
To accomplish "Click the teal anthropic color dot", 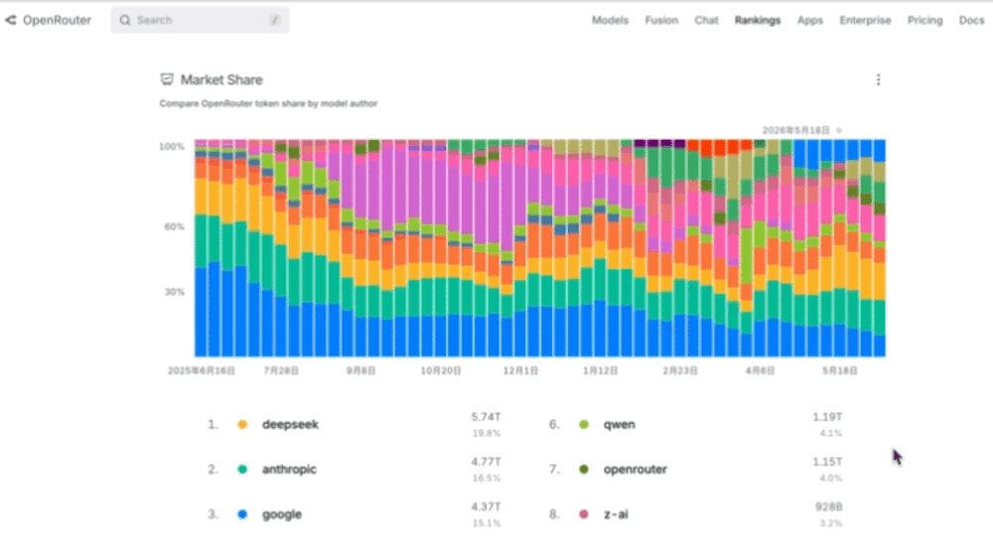I will 242,470.
